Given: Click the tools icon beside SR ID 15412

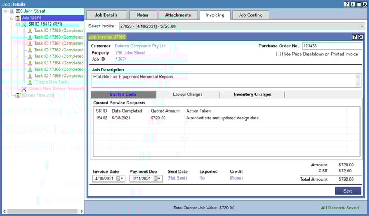Looking at the screenshot, I should (24, 25).
